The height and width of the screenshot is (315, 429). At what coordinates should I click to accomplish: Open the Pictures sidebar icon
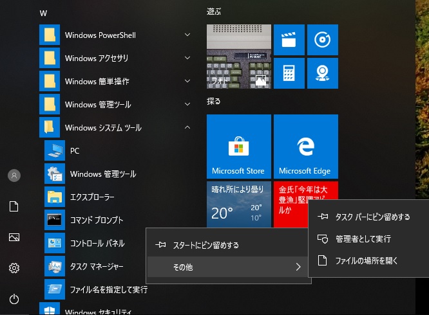[x=14, y=237]
